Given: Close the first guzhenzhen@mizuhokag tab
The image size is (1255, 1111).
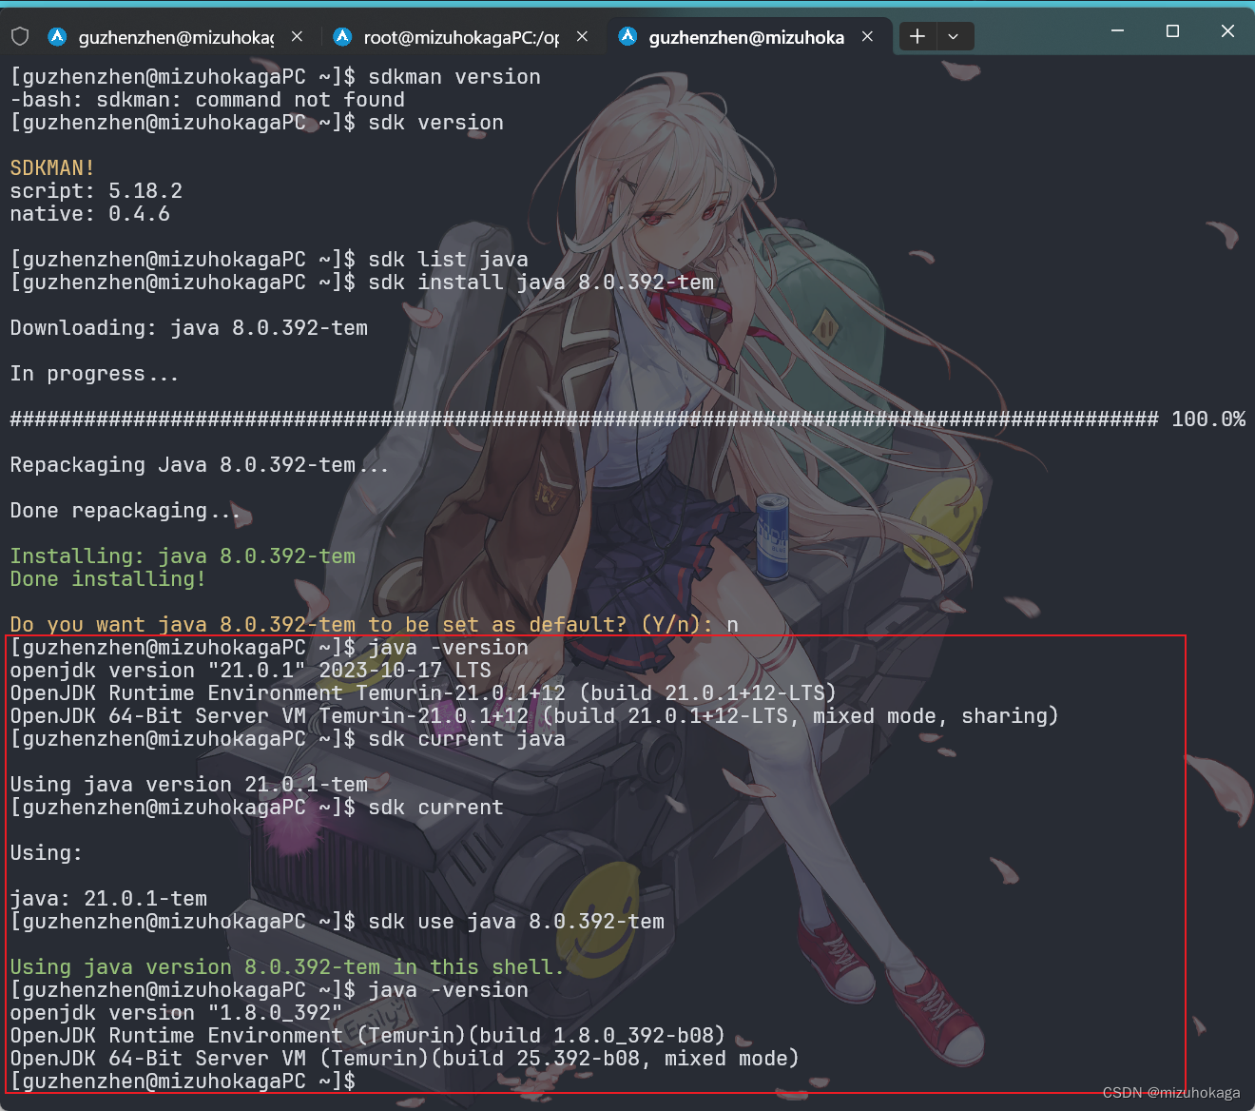Looking at the screenshot, I should (297, 36).
